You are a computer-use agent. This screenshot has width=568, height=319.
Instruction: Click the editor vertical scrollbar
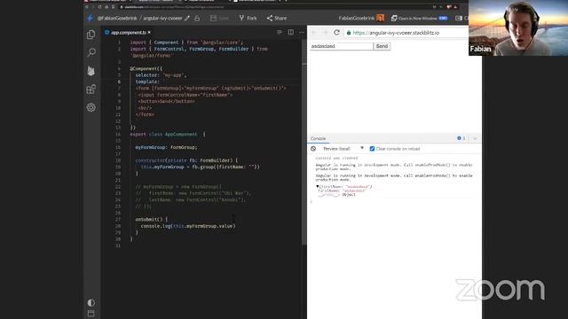point(304,143)
